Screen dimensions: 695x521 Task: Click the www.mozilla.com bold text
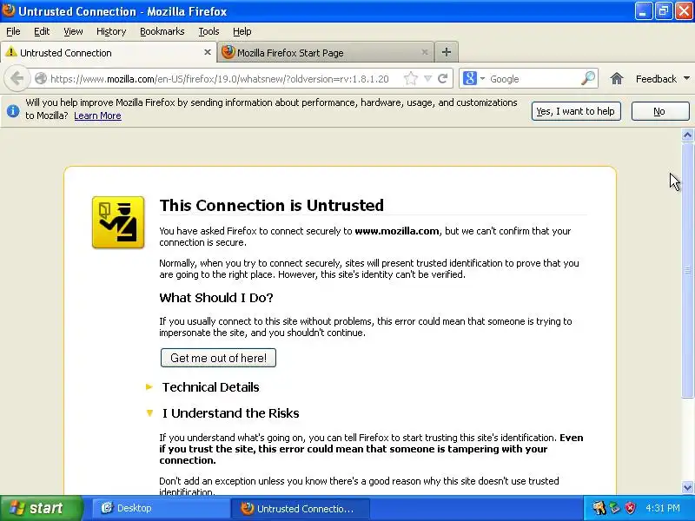tap(397, 231)
